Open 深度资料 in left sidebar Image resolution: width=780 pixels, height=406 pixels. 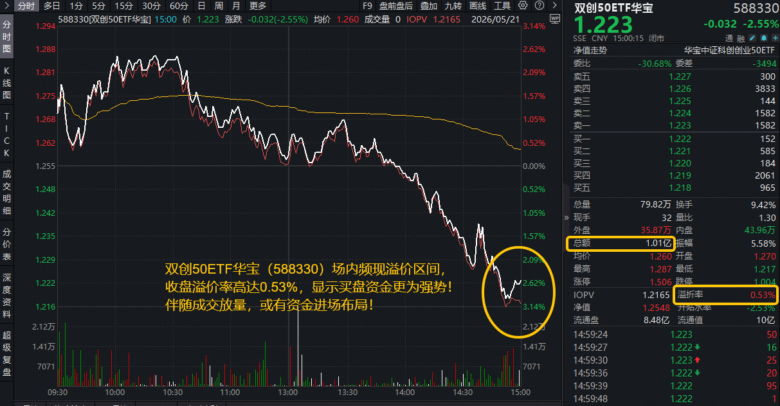[x=7, y=296]
